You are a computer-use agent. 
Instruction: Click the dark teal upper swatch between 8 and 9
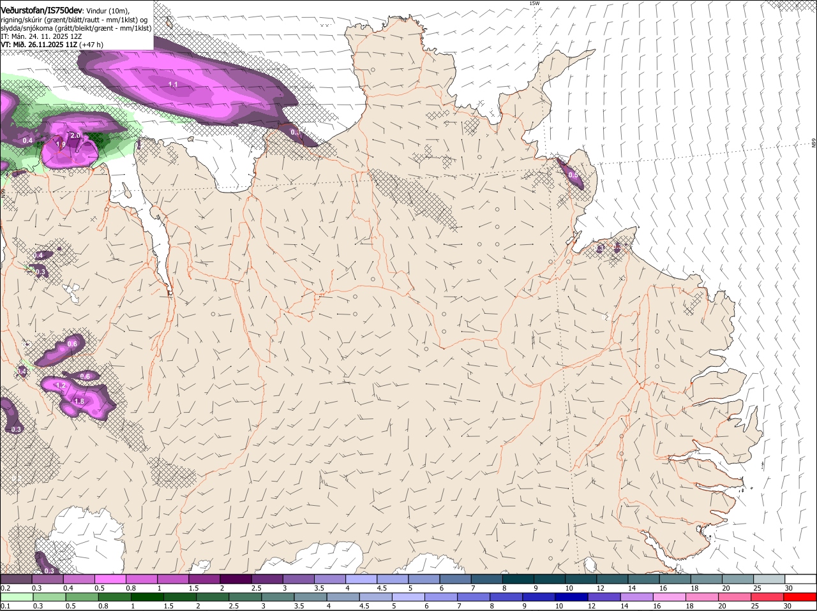coord(519,580)
